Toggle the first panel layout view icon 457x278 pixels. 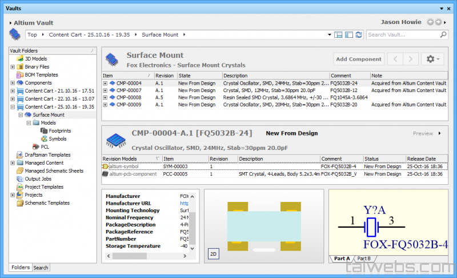click(338, 35)
